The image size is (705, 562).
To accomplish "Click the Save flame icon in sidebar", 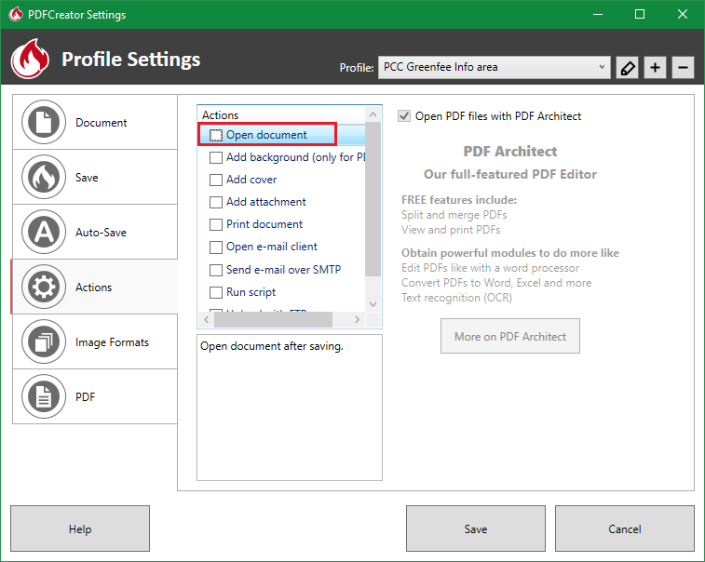I will click(x=43, y=177).
